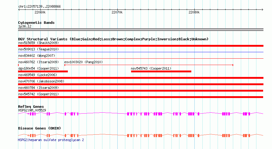
Task: Click the red bar of nsv515659
Action: pos(141,46)
